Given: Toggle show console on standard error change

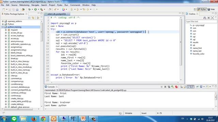Looking at the screenshot, I should pos(192,87).
